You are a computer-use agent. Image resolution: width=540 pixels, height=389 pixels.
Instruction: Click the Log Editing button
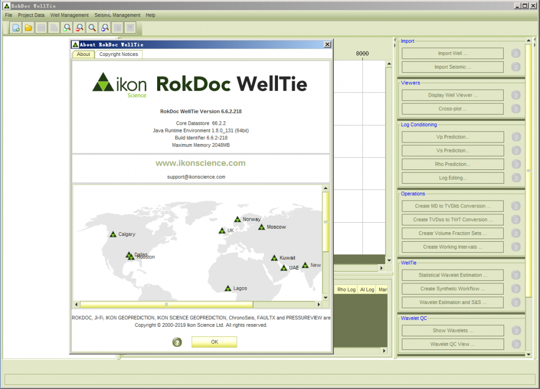[x=452, y=178]
